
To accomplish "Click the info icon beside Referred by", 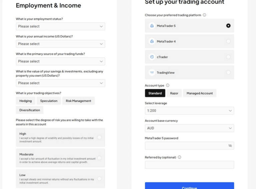I will click(179, 157).
